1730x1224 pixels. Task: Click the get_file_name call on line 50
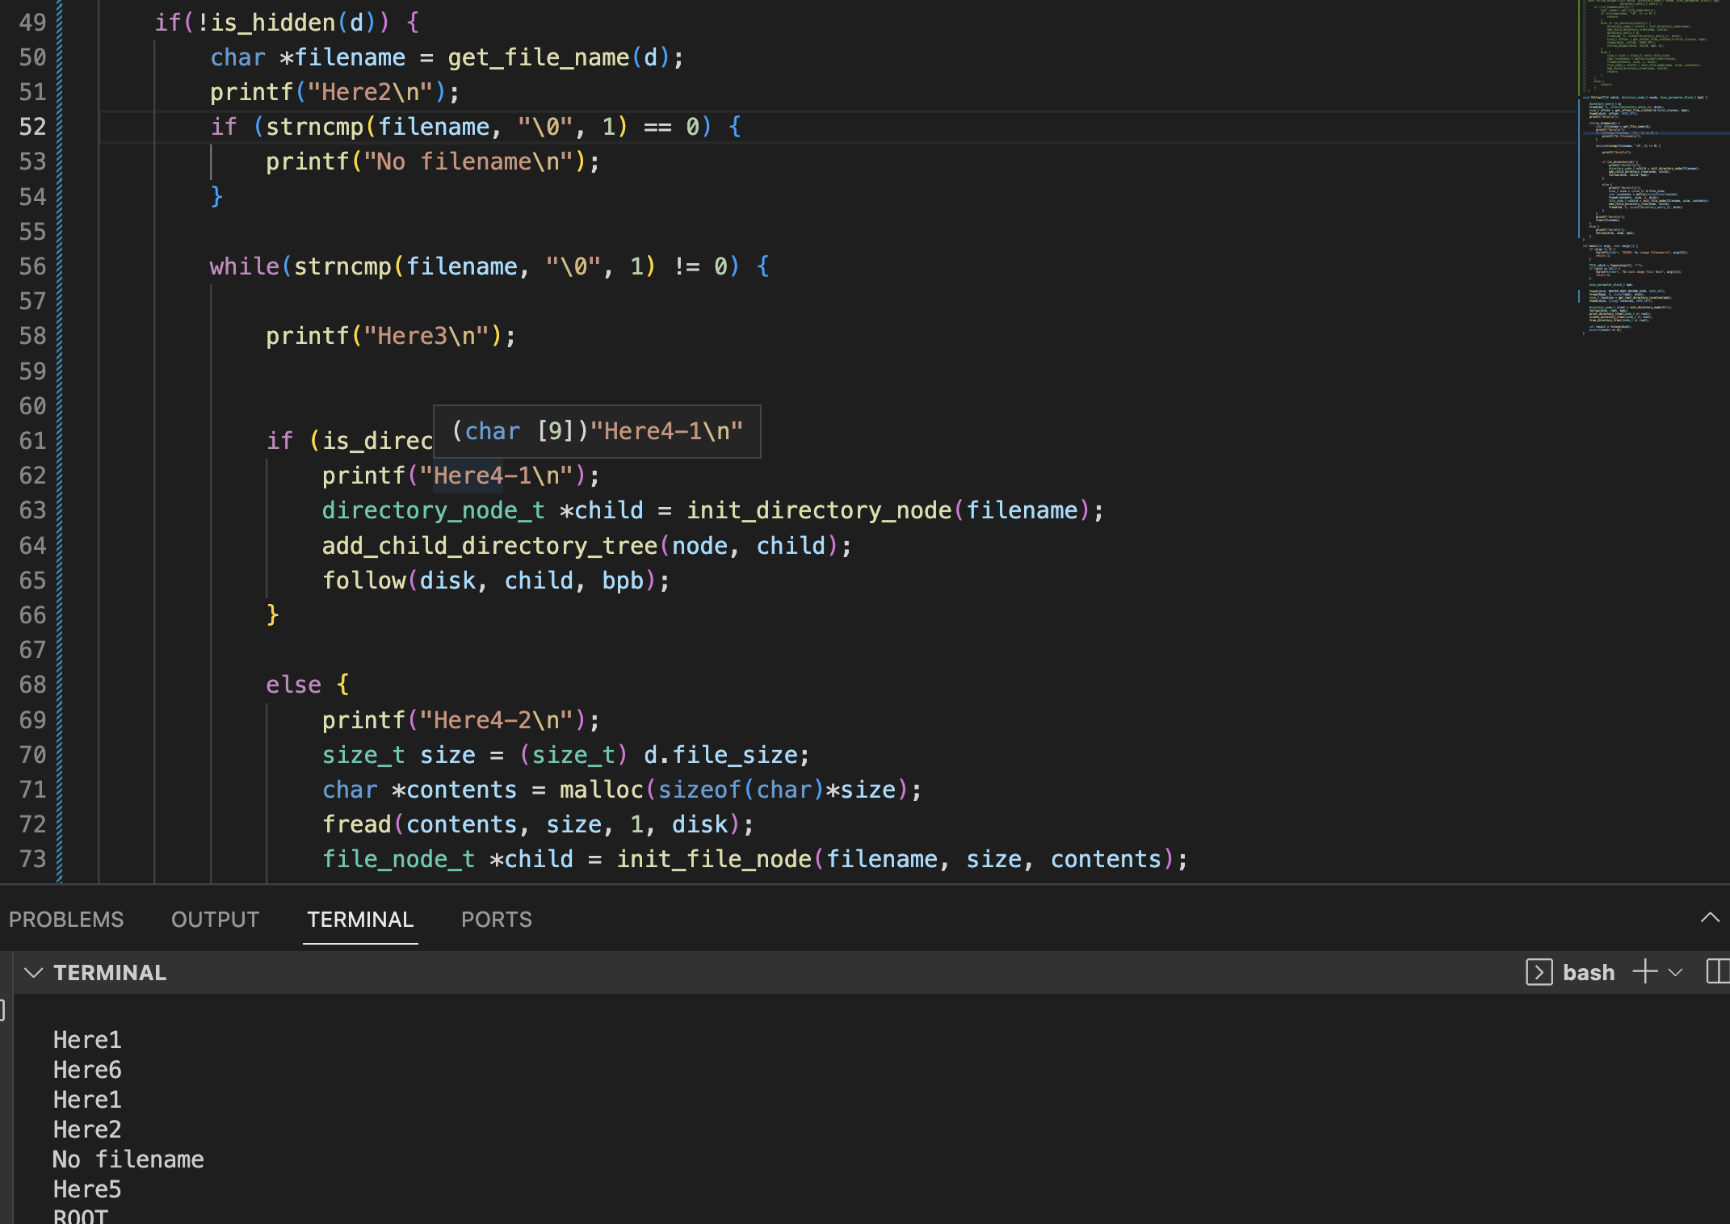tap(538, 57)
